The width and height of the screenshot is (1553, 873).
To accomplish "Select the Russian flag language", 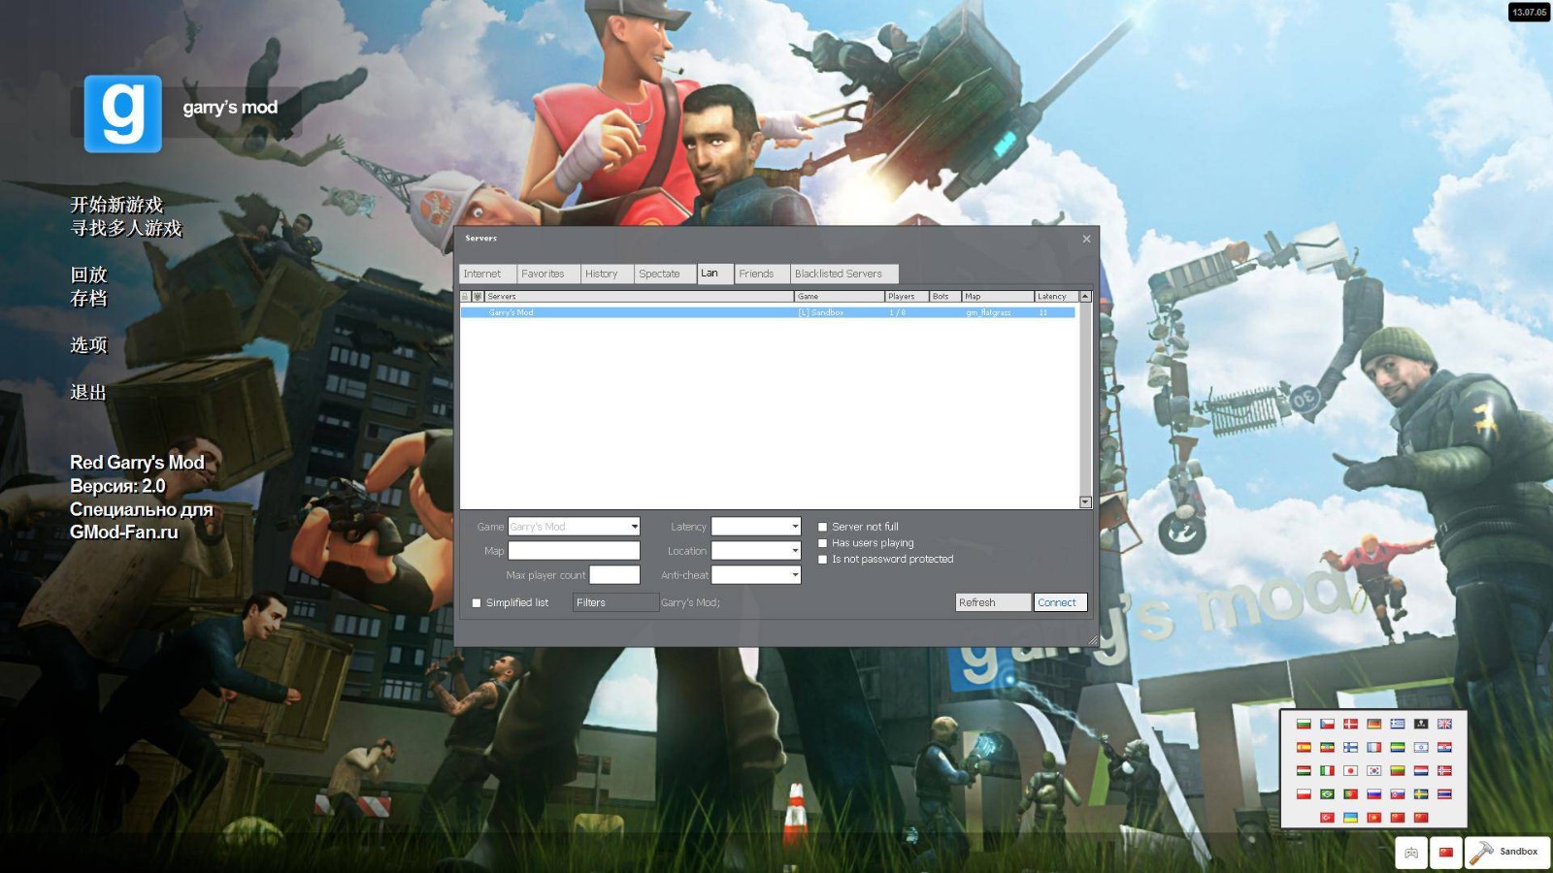I will click(x=1374, y=794).
